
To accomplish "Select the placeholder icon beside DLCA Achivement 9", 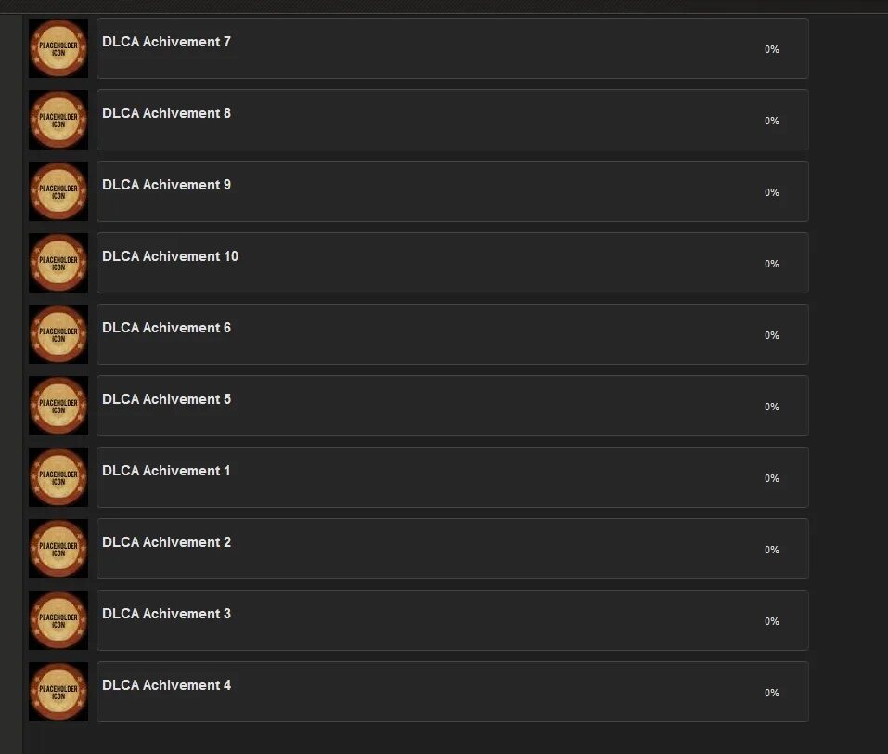I will pos(58,191).
